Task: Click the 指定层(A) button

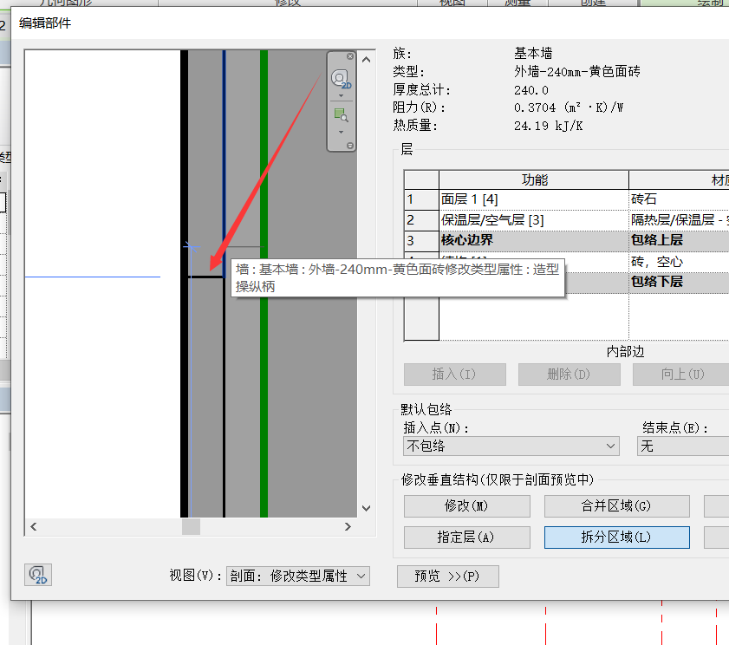Action: tap(466, 537)
